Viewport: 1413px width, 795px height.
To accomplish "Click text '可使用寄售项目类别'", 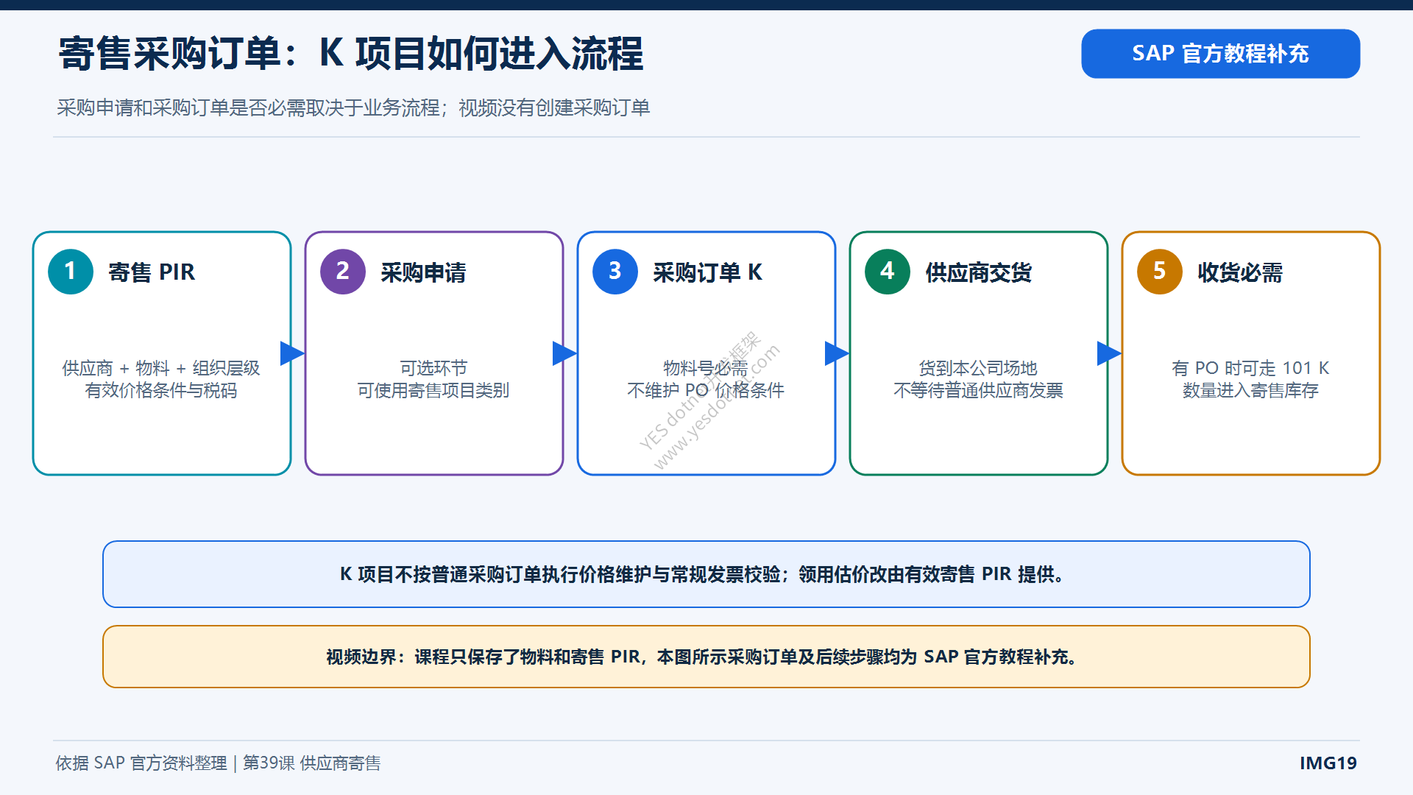I will pyautogui.click(x=433, y=390).
